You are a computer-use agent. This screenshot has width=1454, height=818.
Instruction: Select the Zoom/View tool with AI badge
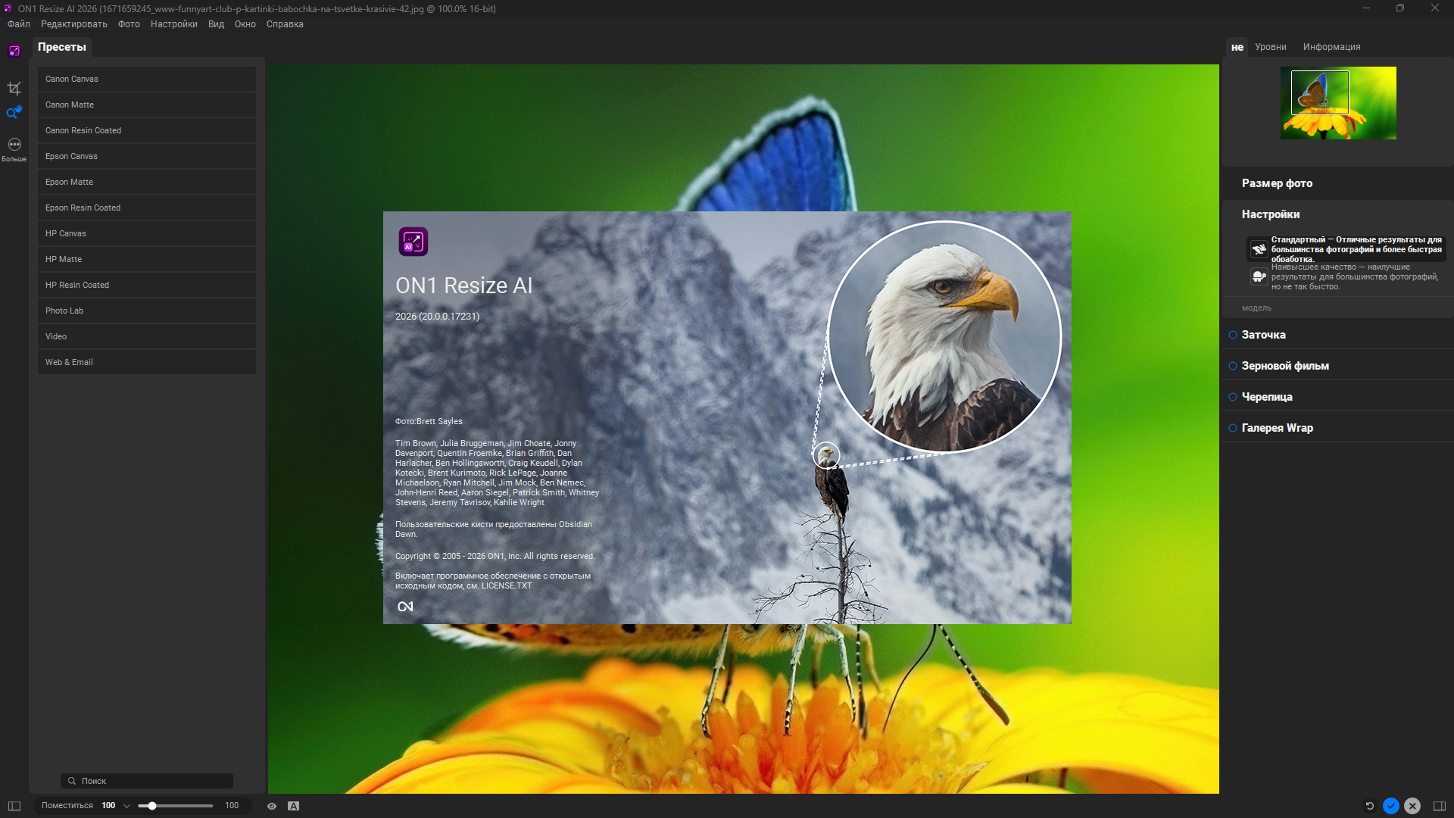(x=14, y=113)
